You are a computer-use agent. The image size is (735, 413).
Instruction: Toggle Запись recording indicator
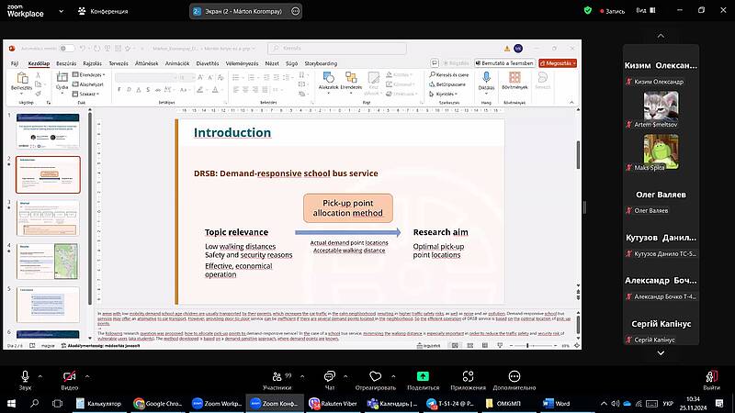(x=612, y=11)
